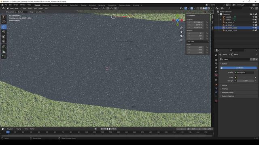Open the Object Mode dropdown
The width and height of the screenshot is (259, 145).
click(x=14, y=8)
